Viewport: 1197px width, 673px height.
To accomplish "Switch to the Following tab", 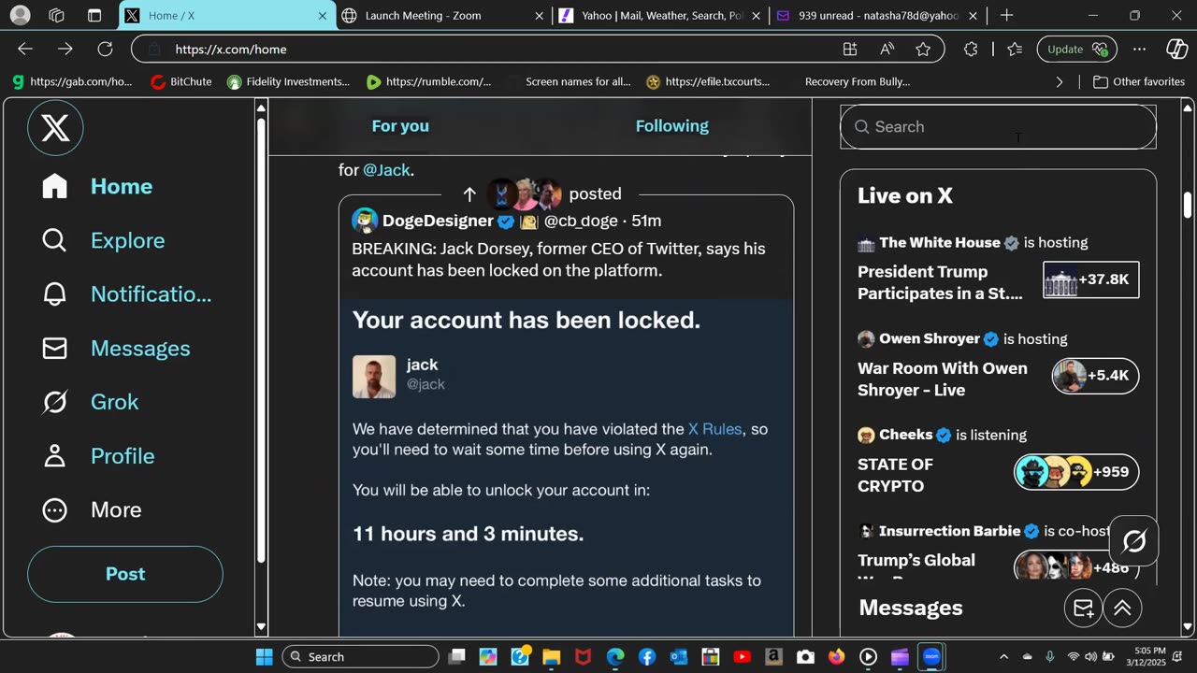I will 672,126.
